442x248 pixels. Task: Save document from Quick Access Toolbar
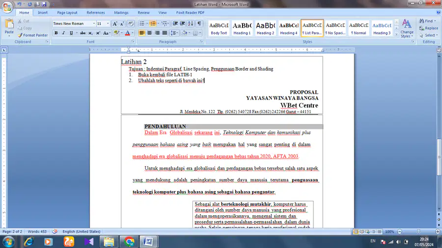click(44, 4)
